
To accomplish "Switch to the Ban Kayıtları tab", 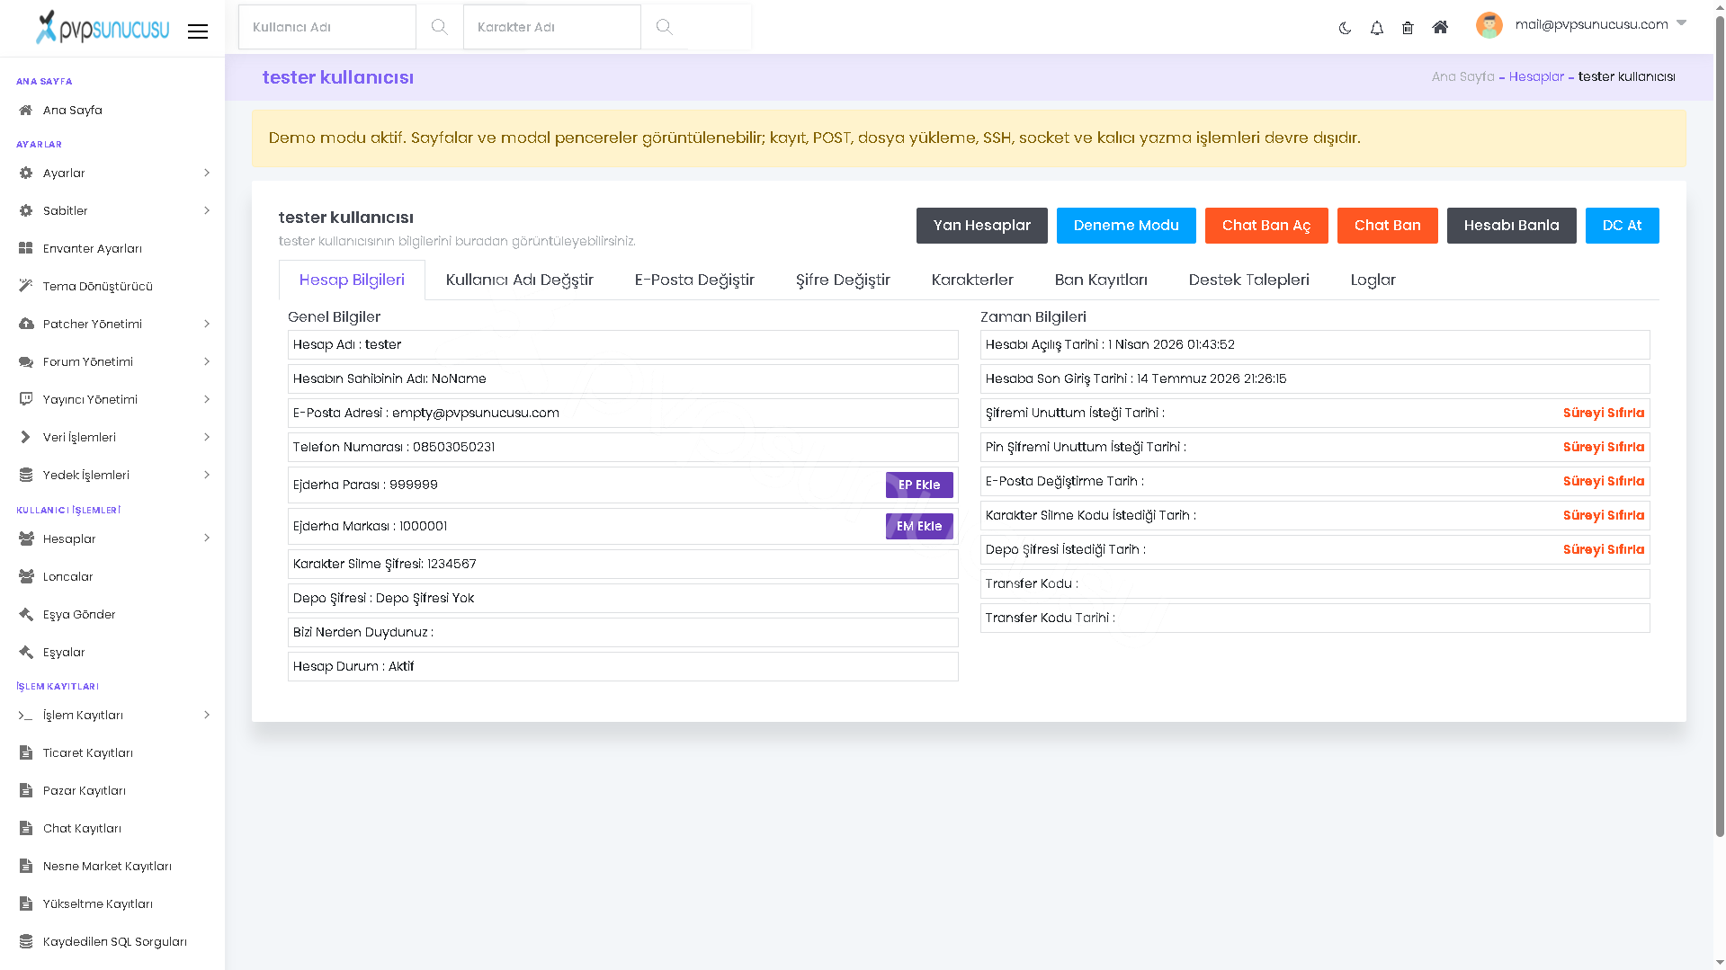I will (1101, 280).
